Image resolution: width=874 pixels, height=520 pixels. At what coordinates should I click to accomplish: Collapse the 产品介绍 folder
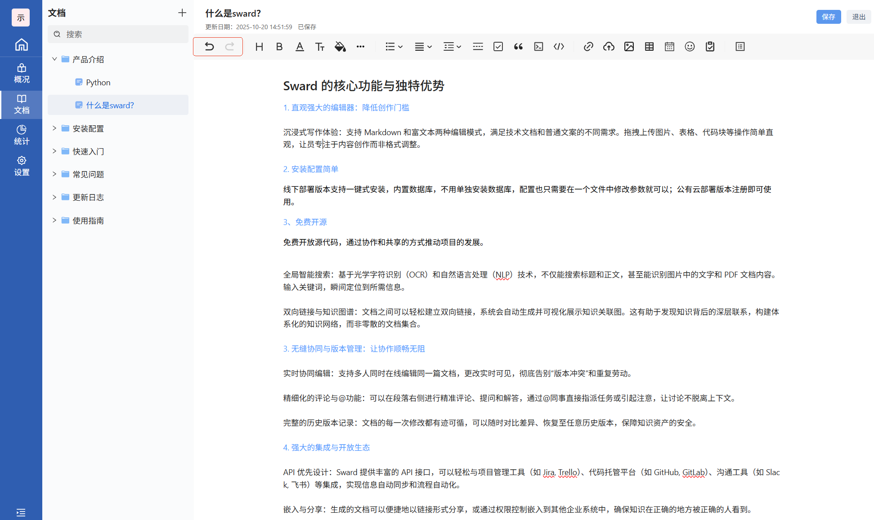tap(54, 59)
